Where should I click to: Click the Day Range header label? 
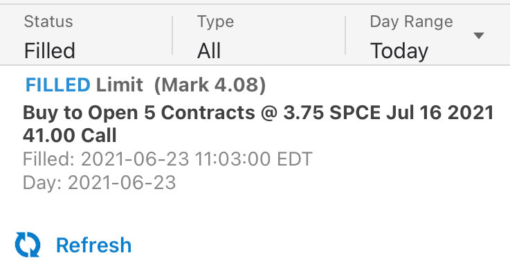[x=412, y=22]
